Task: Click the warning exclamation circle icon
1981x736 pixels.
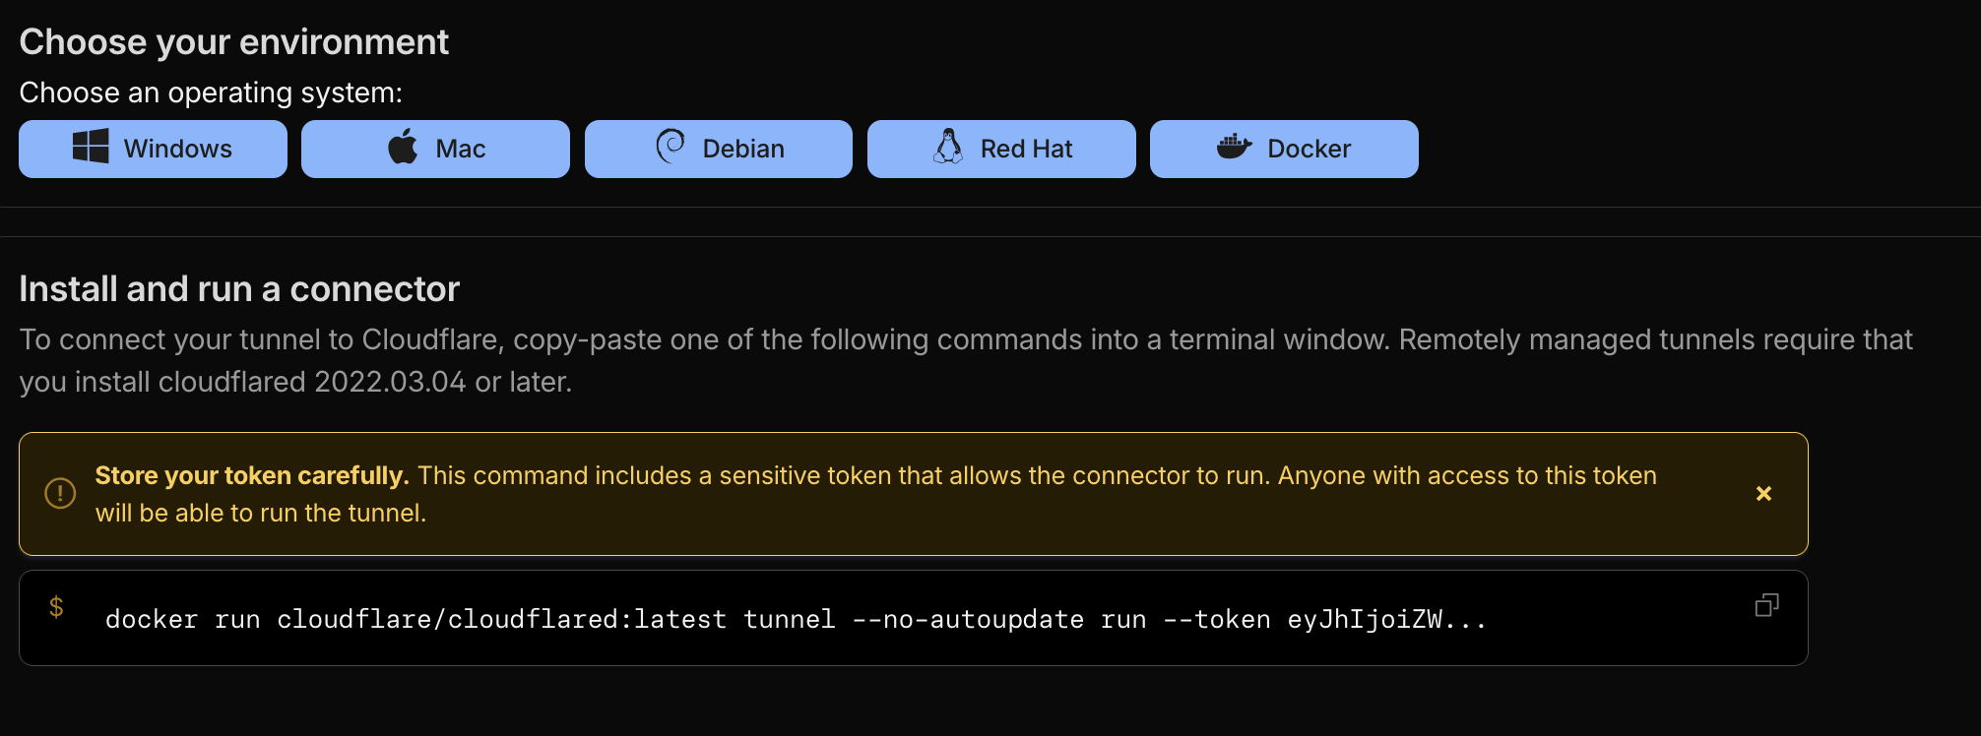Action: [60, 493]
